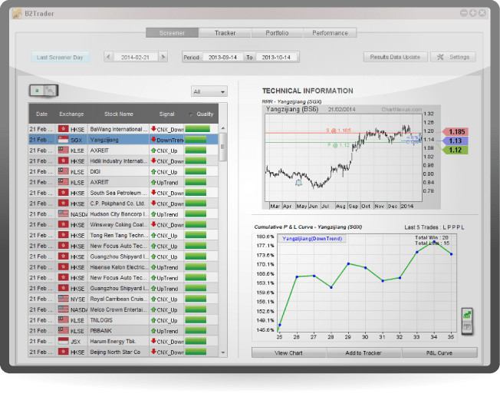
Task: Select the list view toggle icon
Action: pos(36,91)
